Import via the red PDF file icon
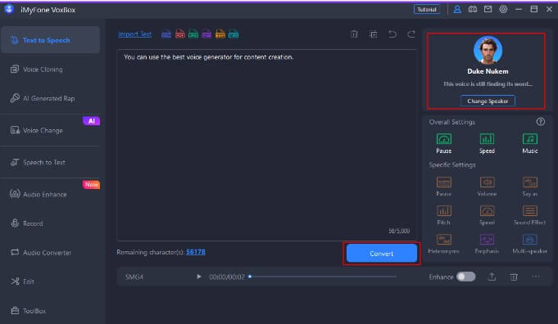Viewport: 558px width, 324px height. [x=180, y=34]
